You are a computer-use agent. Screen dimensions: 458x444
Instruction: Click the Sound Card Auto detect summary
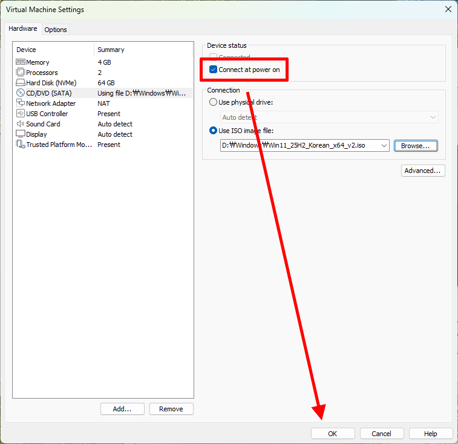click(x=115, y=124)
